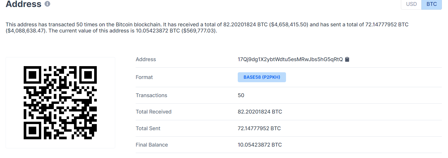The image size is (448, 158).
Task: Click the address summary description paragraph
Action: [207, 28]
